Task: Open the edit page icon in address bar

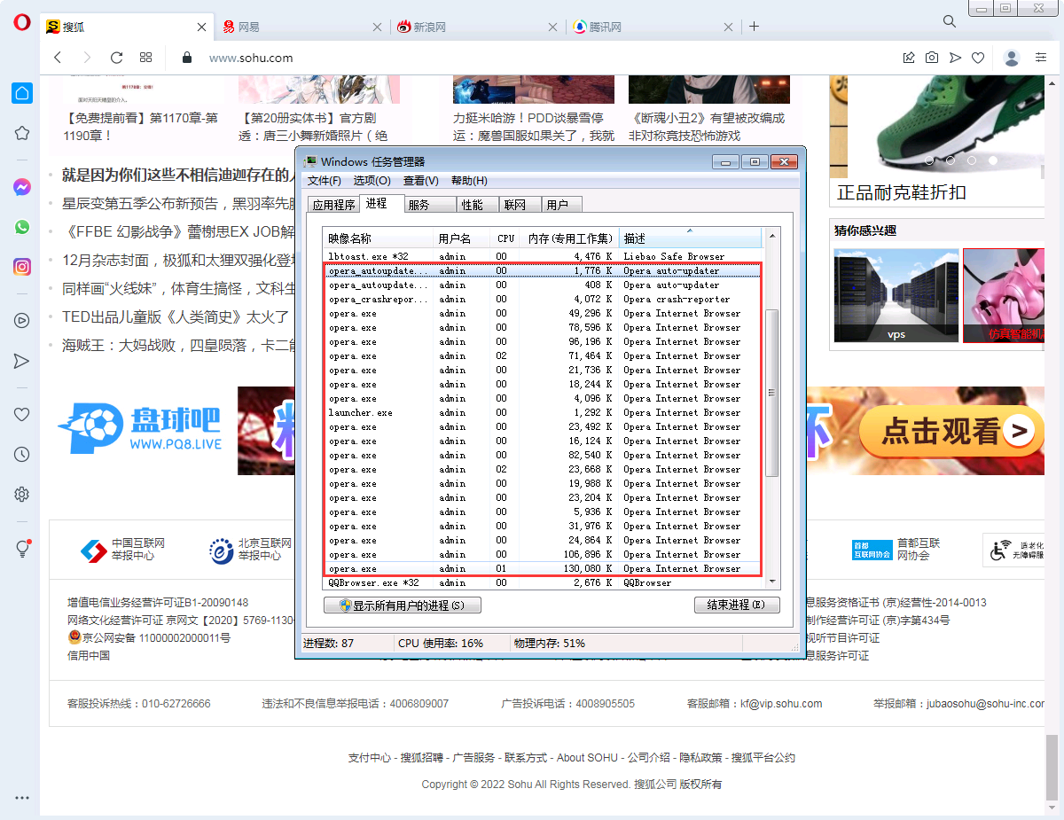Action: (x=909, y=58)
